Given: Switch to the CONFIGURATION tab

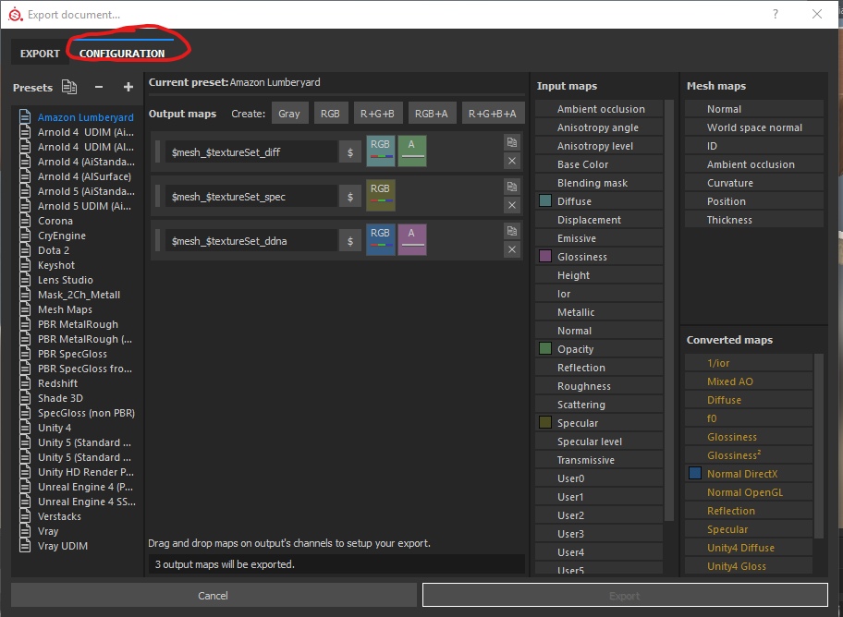Looking at the screenshot, I should click(x=122, y=54).
